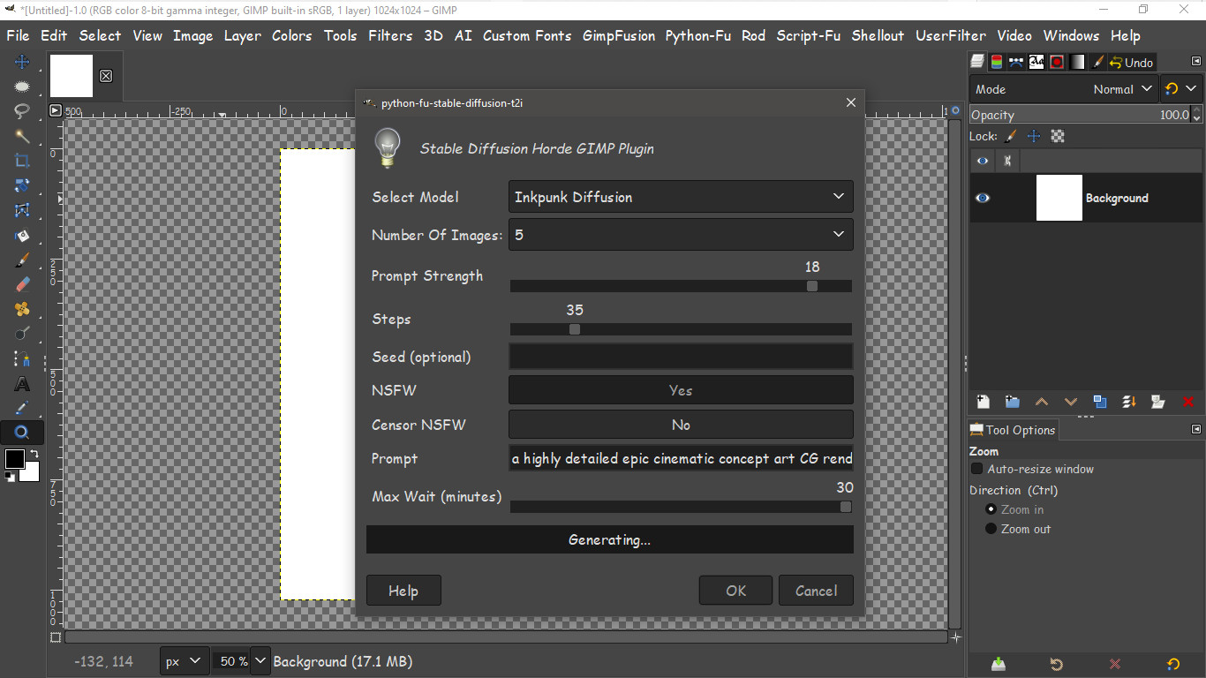Open the Select Model dropdown
The width and height of the screenshot is (1206, 678).
(x=680, y=197)
